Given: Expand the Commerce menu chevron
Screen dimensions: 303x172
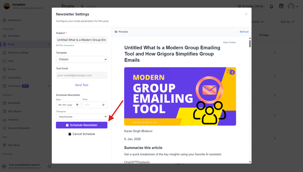Looking at the screenshot, I should [49, 86].
